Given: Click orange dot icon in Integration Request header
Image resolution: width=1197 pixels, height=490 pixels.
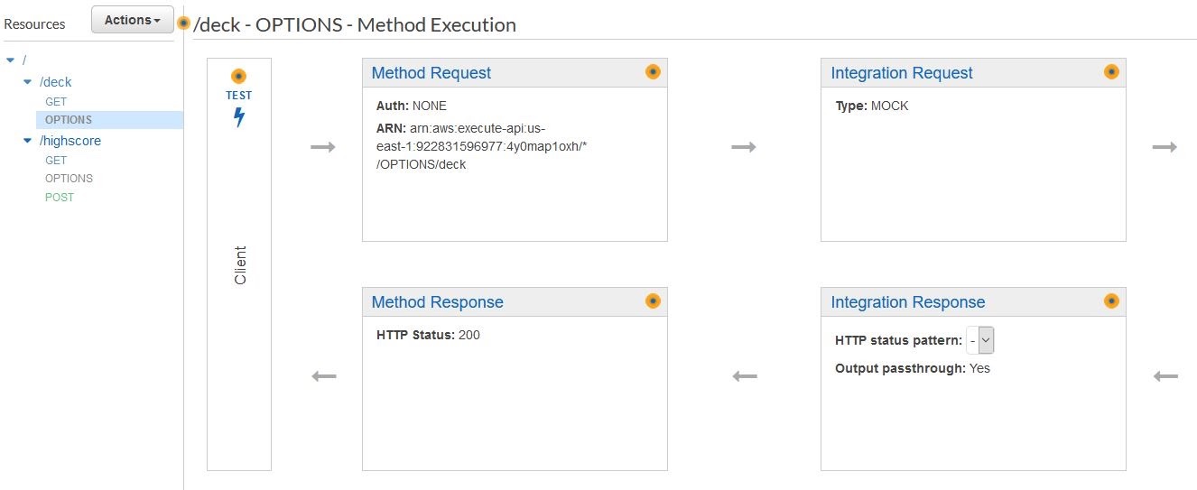Looking at the screenshot, I should click(1112, 72).
